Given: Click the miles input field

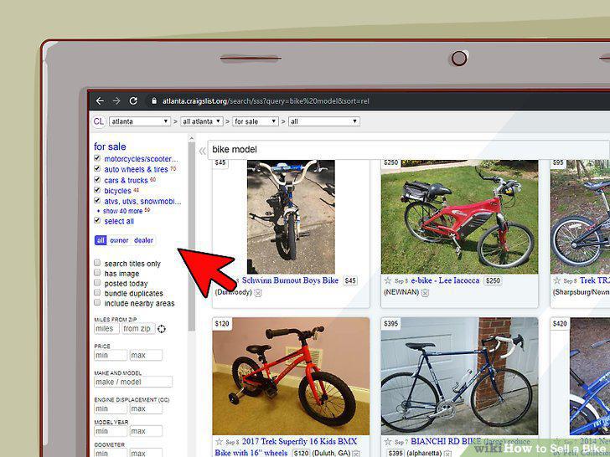Looking at the screenshot, I should tap(106, 329).
